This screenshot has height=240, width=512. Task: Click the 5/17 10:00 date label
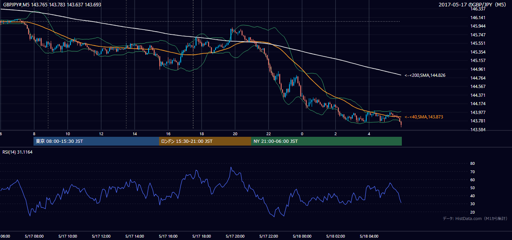pyautogui.click(x=67, y=236)
